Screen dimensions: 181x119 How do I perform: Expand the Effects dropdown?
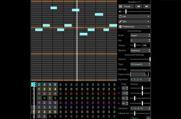pyautogui.click(x=148, y=118)
